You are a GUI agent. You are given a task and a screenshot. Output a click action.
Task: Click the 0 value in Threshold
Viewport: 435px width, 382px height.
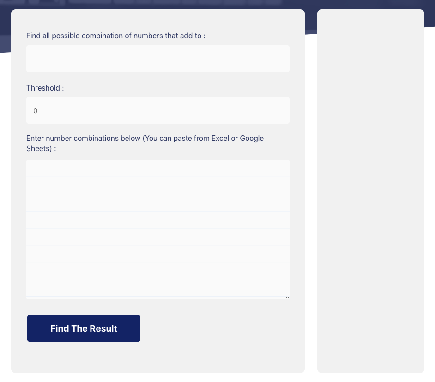35,111
